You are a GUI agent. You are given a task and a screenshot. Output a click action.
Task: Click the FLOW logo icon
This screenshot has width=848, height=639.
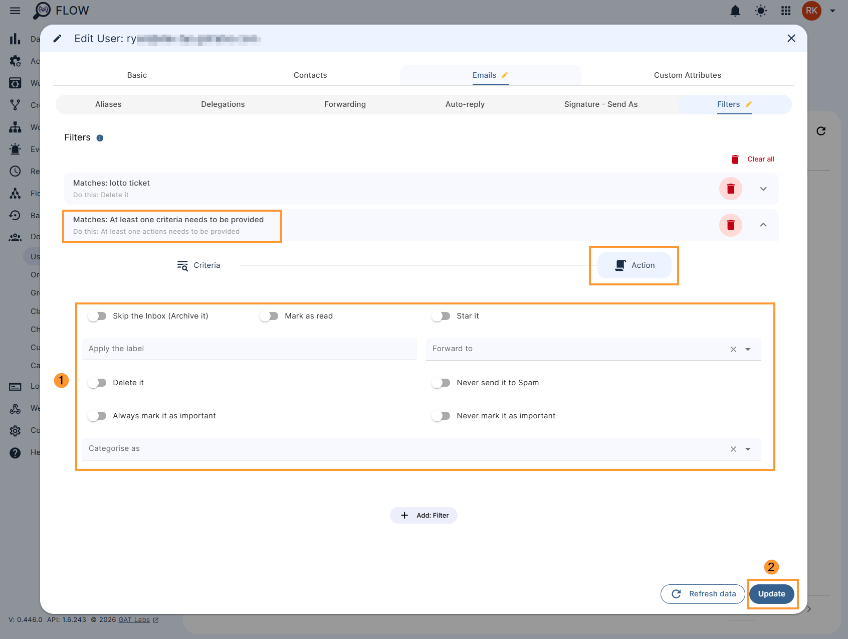(x=43, y=11)
